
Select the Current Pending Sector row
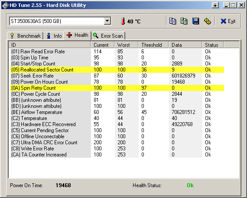[117, 130]
